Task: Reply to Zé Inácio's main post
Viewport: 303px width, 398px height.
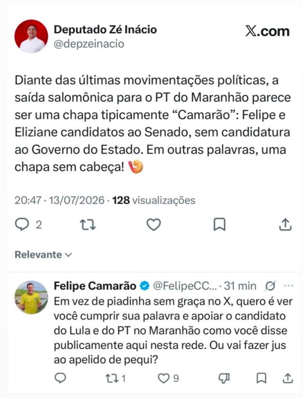Action: pyautogui.click(x=22, y=225)
